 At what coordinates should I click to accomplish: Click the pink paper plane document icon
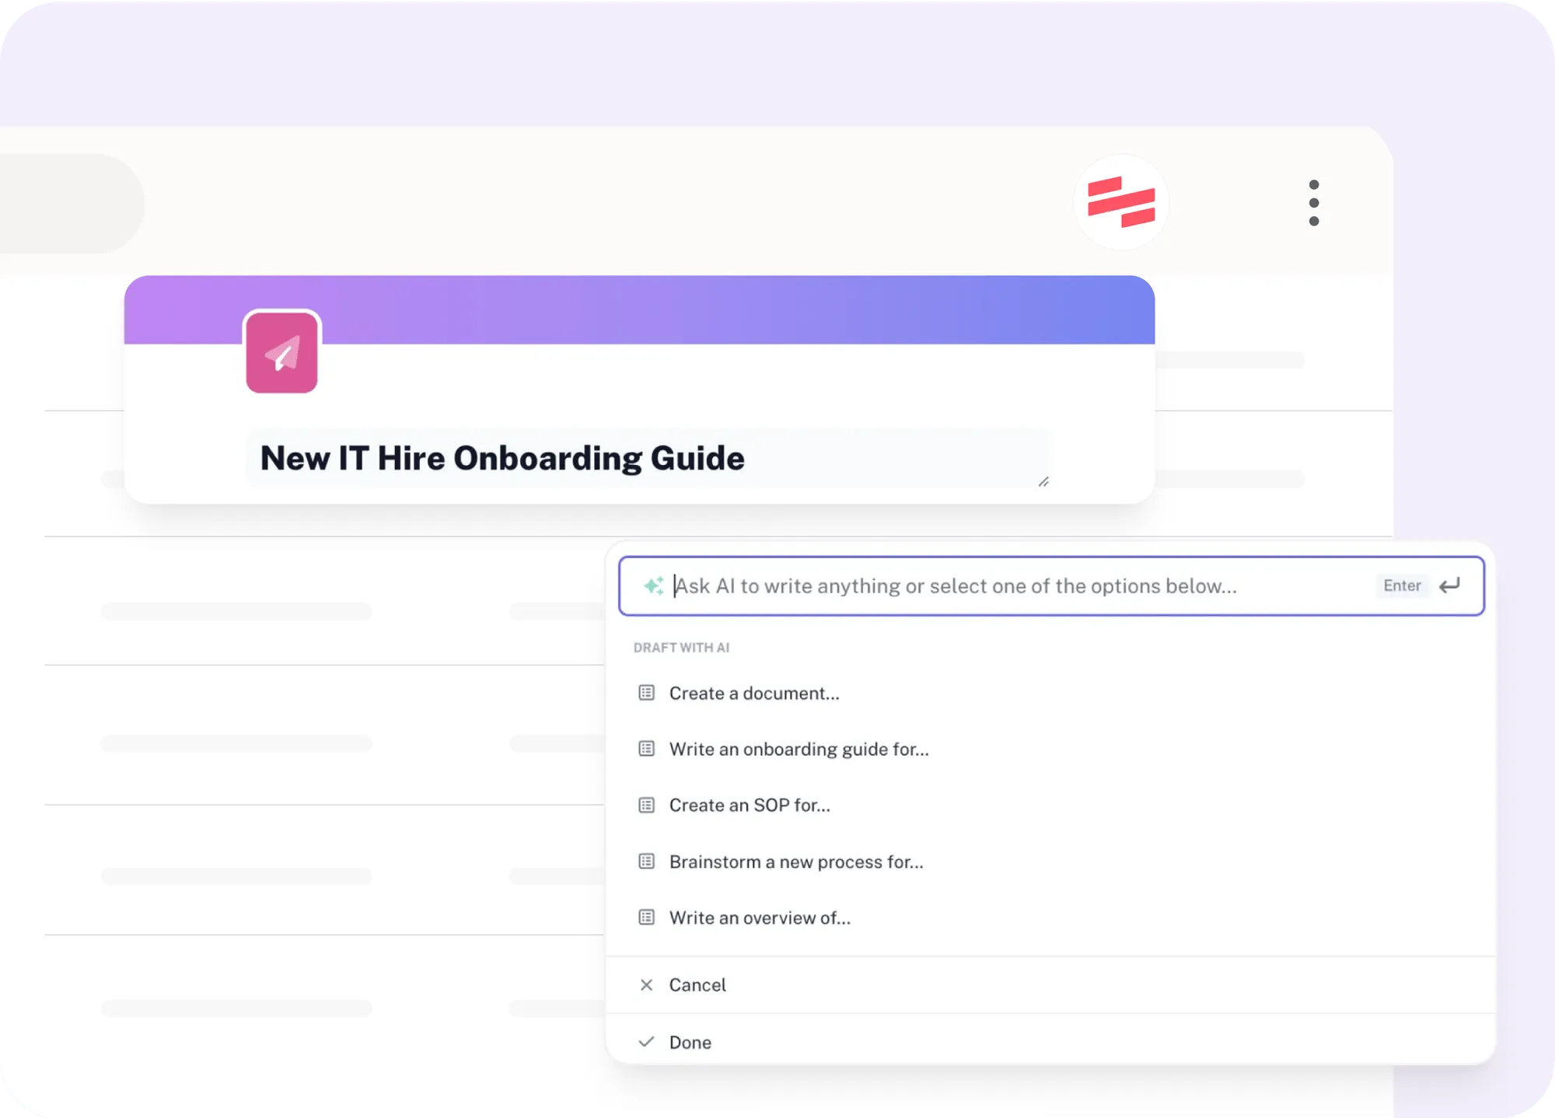coord(281,353)
